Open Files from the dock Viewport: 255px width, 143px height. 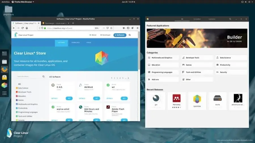(x=4, y=62)
